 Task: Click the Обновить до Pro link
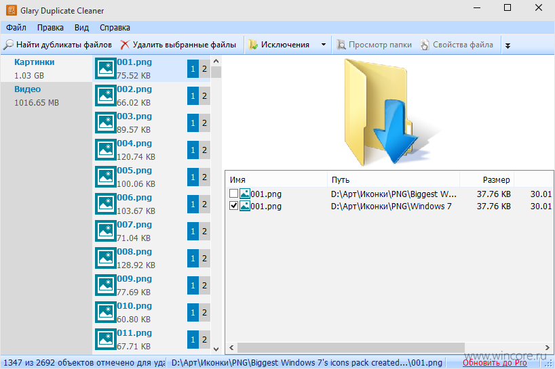pyautogui.click(x=495, y=363)
